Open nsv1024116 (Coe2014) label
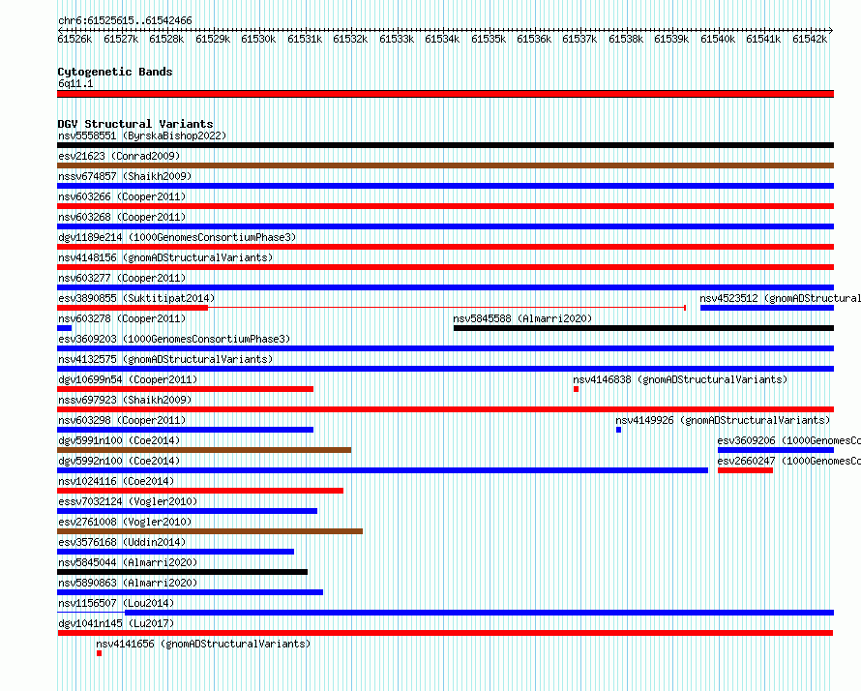This screenshot has height=691, width=861. point(116,481)
